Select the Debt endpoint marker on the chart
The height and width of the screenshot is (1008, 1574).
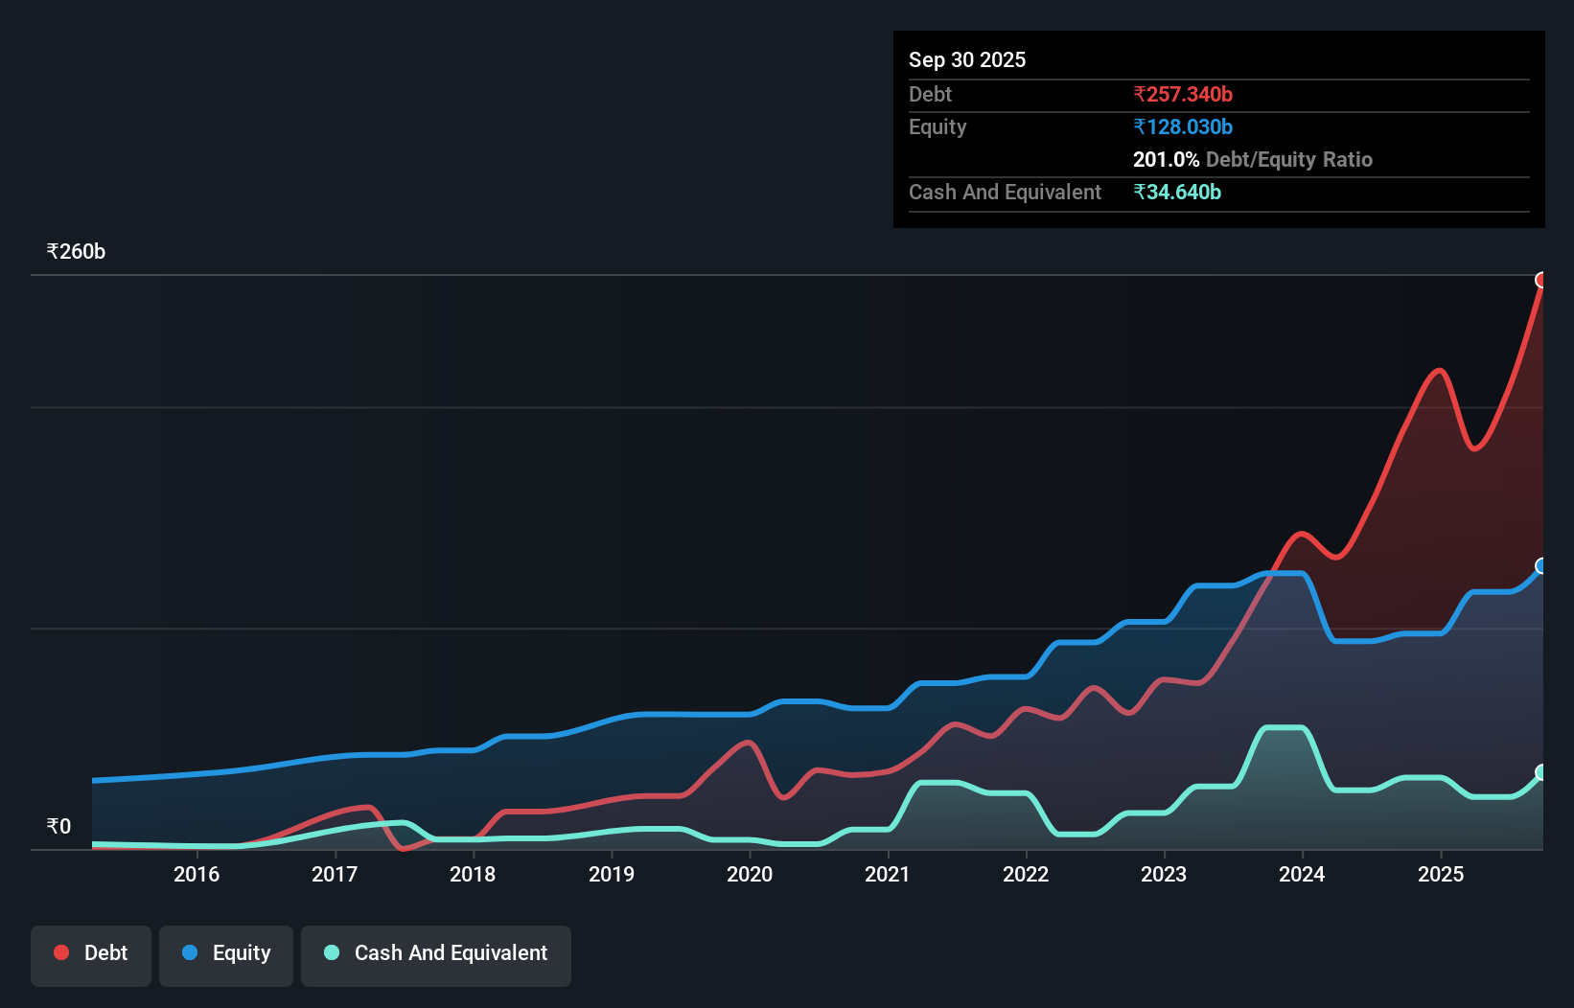pyautogui.click(x=1541, y=280)
